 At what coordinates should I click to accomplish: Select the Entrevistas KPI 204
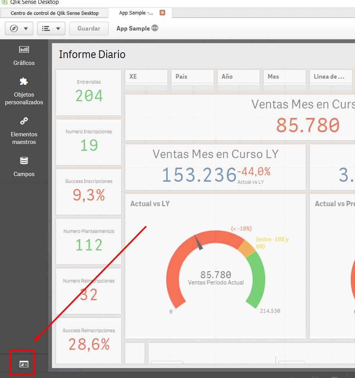(x=89, y=92)
